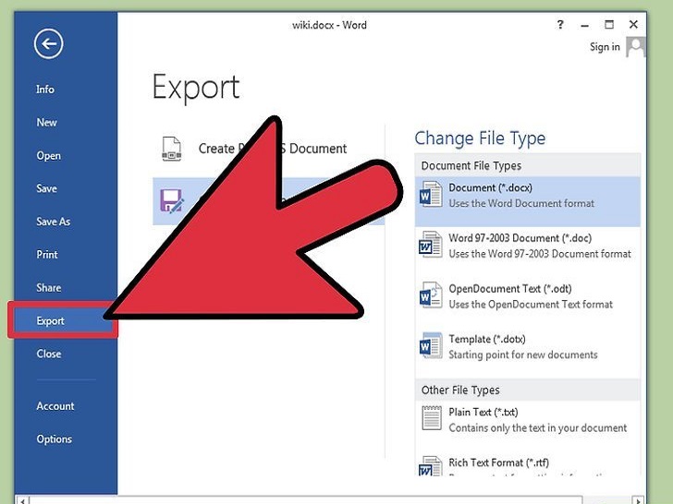Click 'Contains only the text in your document'
Screen dimensions: 673x504
click(538, 427)
